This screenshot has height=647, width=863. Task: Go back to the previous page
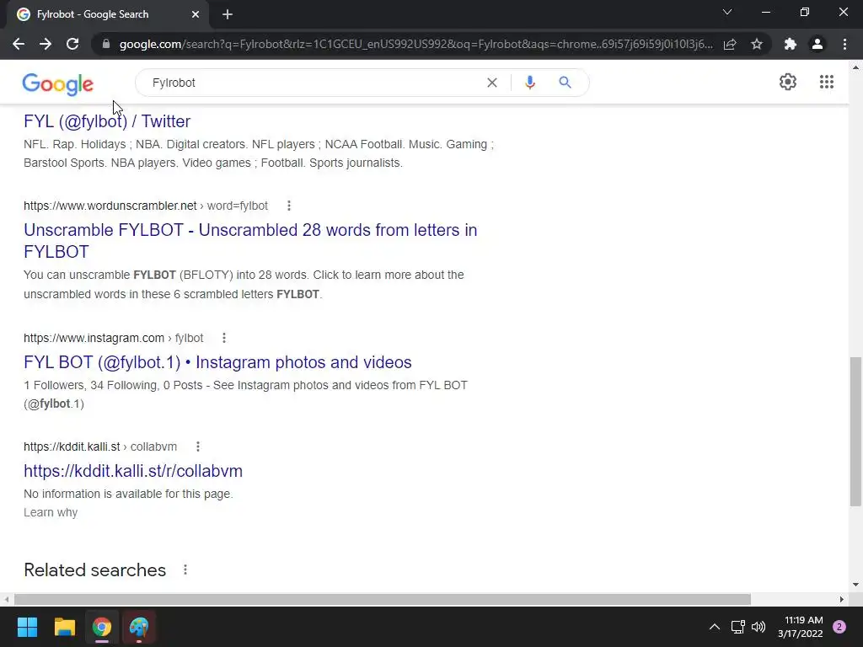point(19,44)
